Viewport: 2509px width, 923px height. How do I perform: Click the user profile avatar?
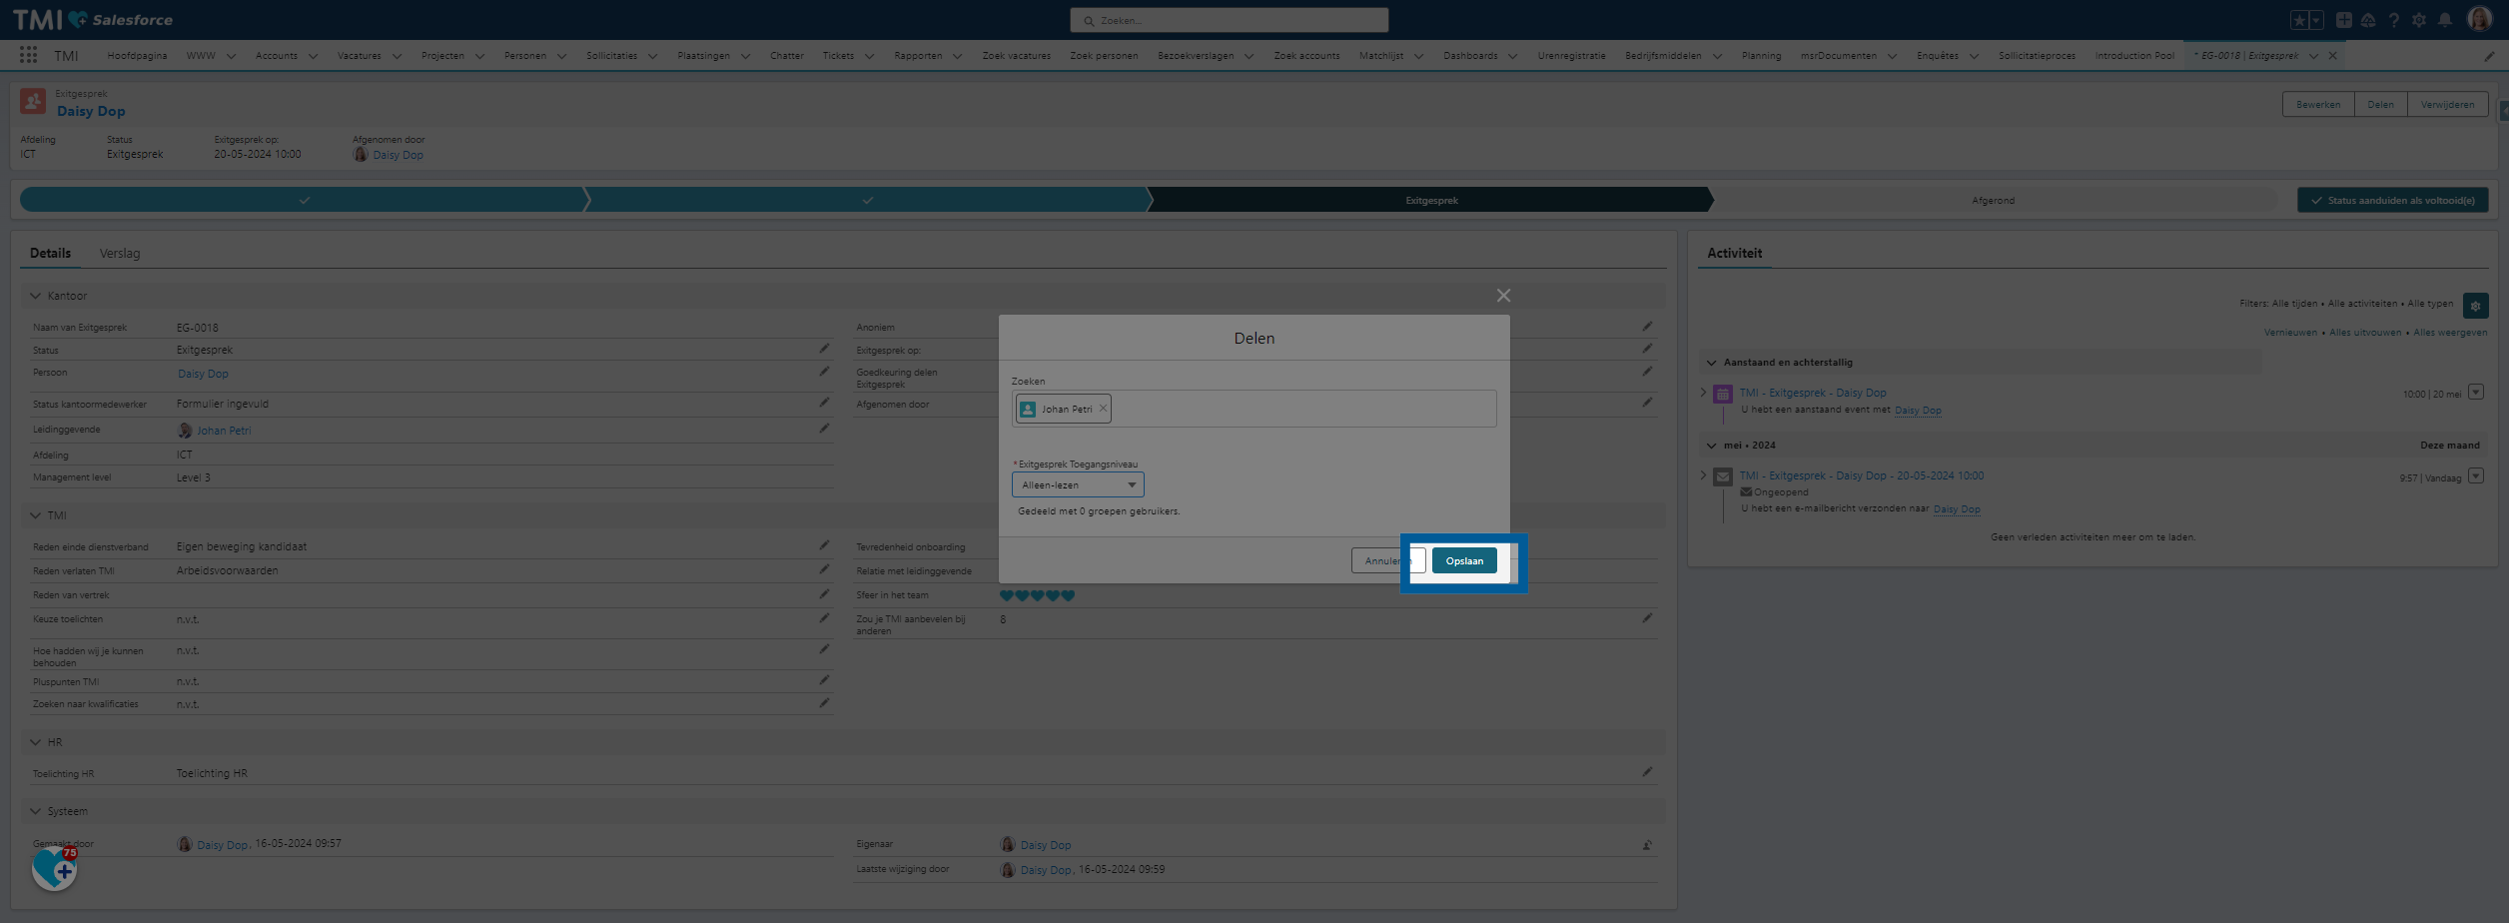(x=2479, y=20)
